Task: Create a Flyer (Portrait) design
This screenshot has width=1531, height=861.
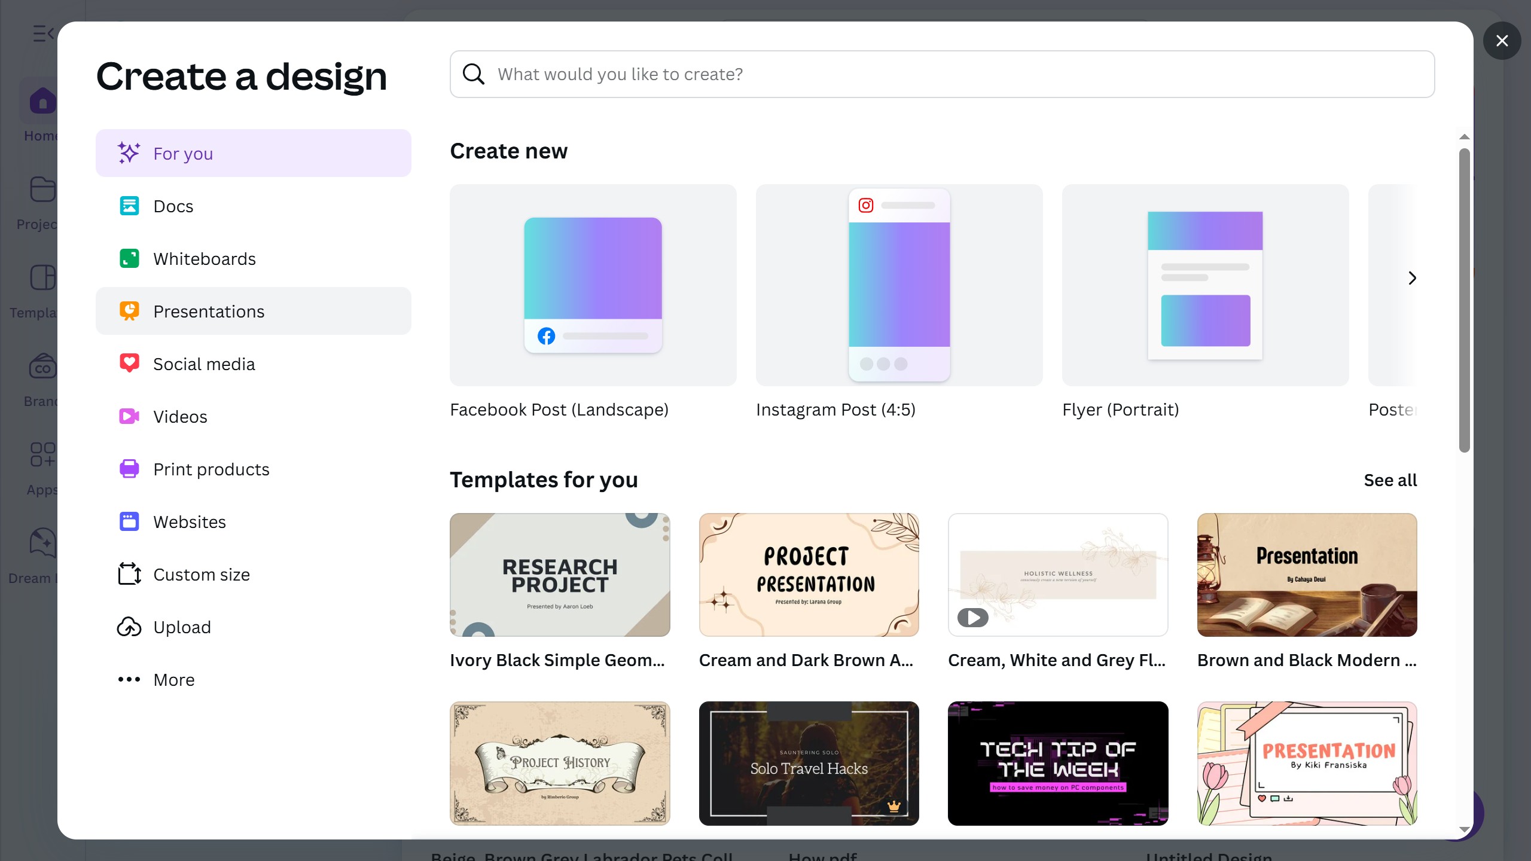Action: (1205, 285)
